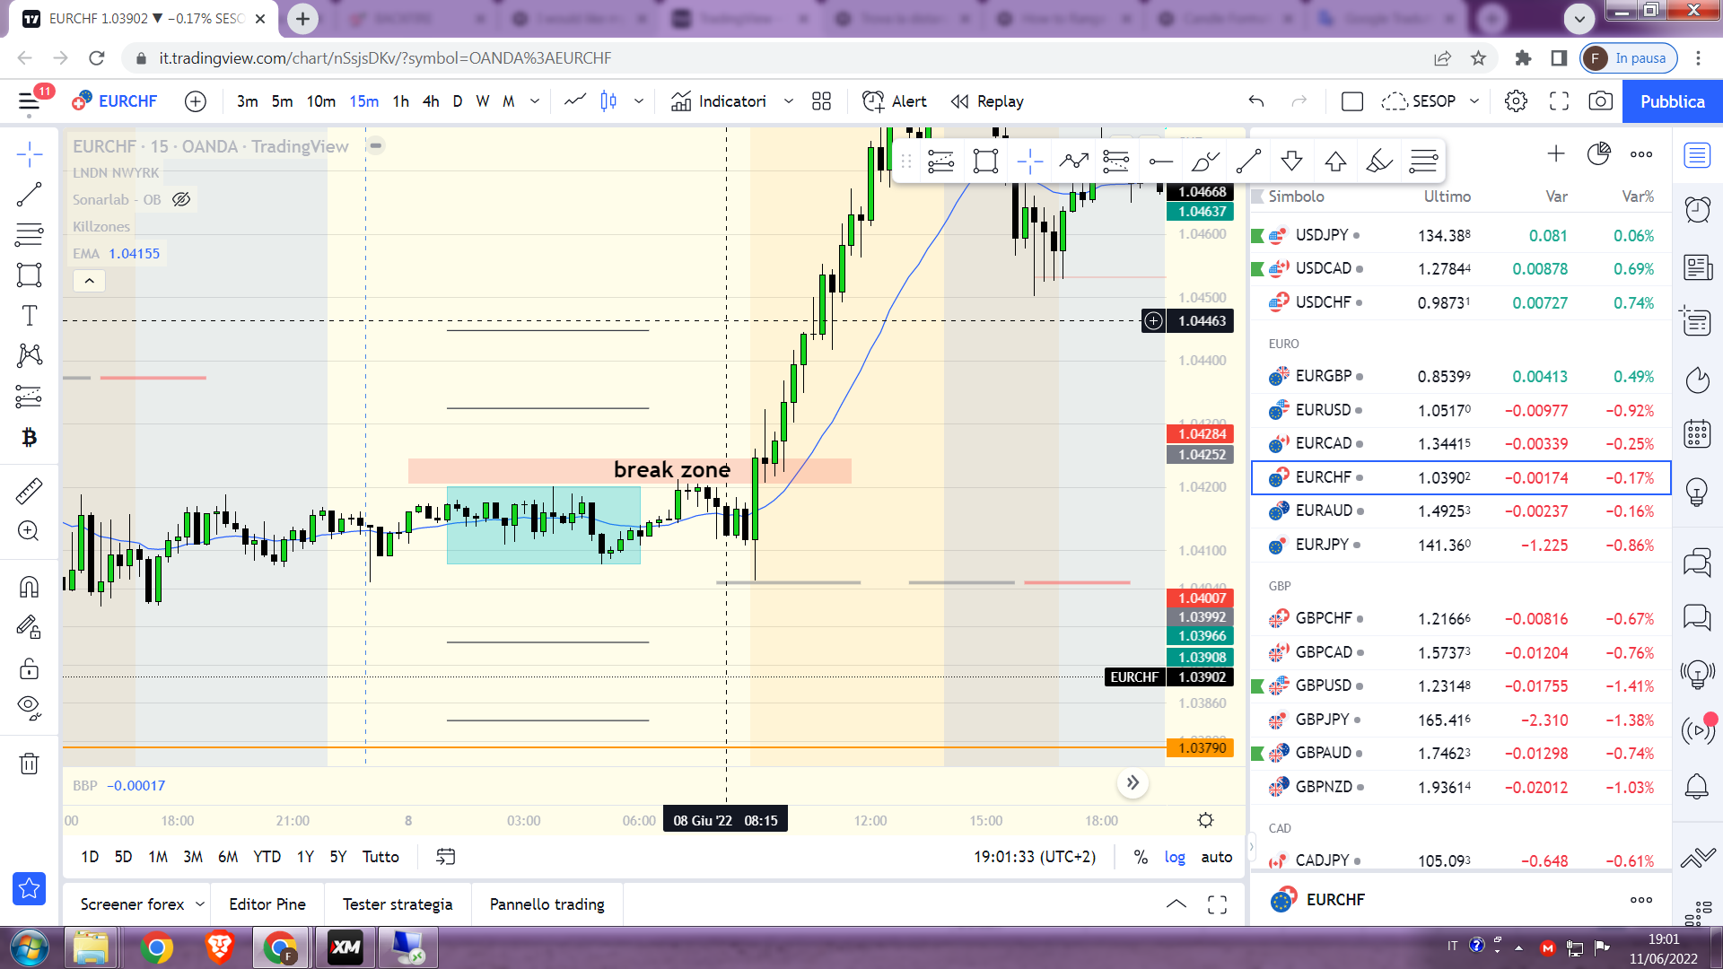Open the go to date picker

click(x=445, y=857)
